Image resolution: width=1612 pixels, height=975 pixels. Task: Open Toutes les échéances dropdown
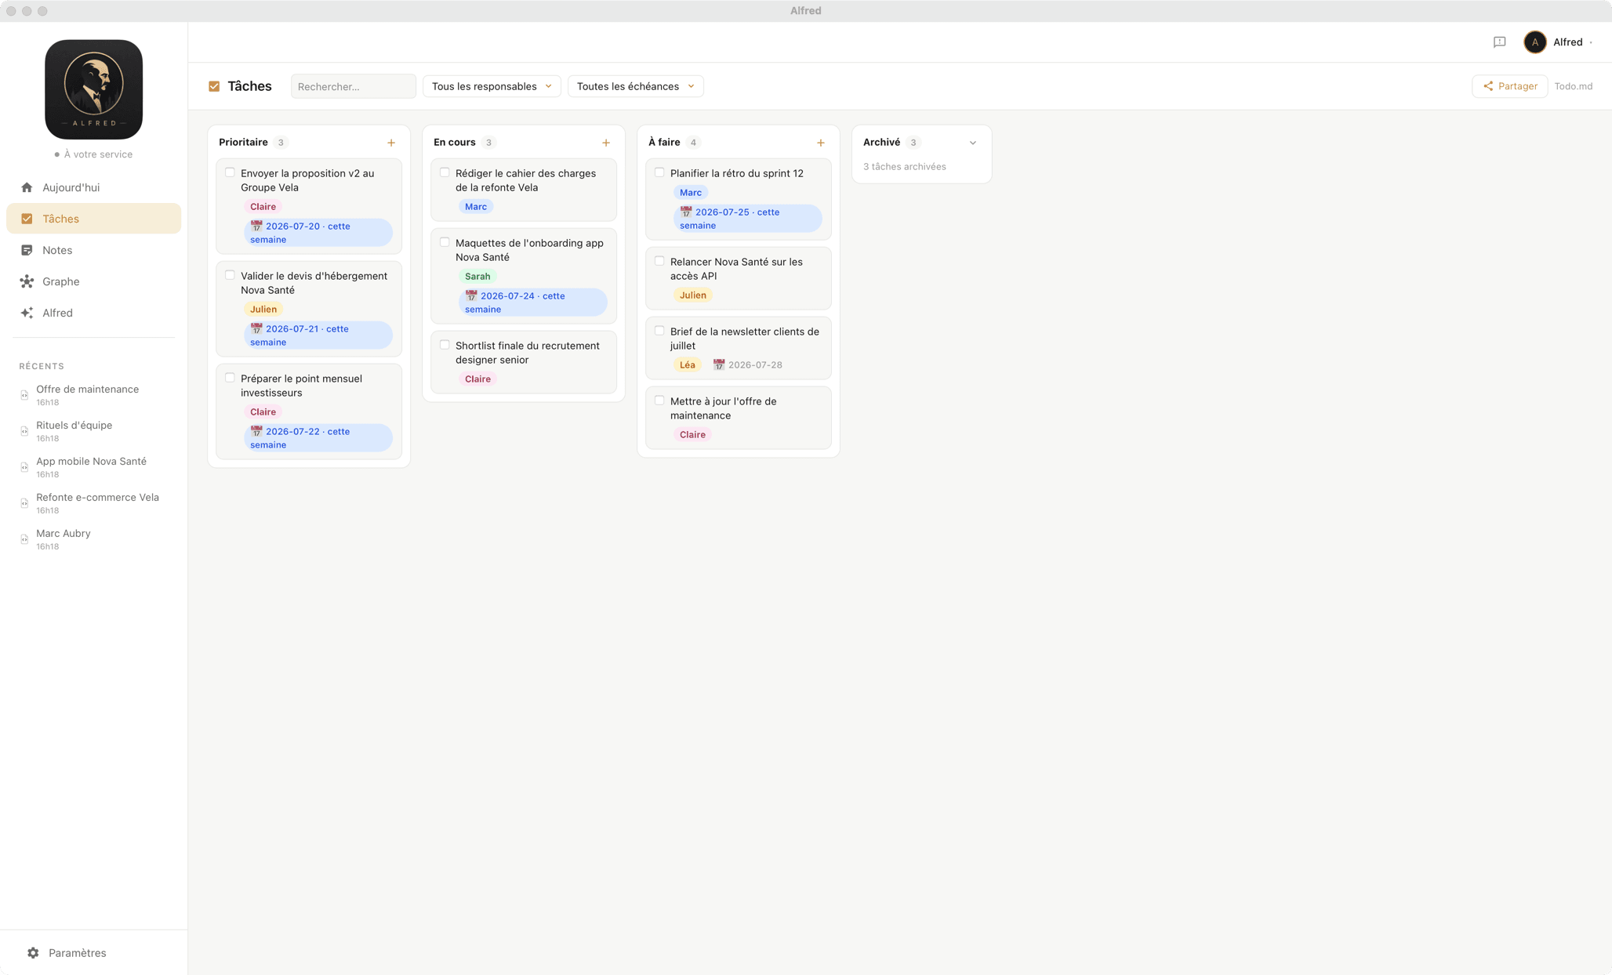click(x=635, y=86)
